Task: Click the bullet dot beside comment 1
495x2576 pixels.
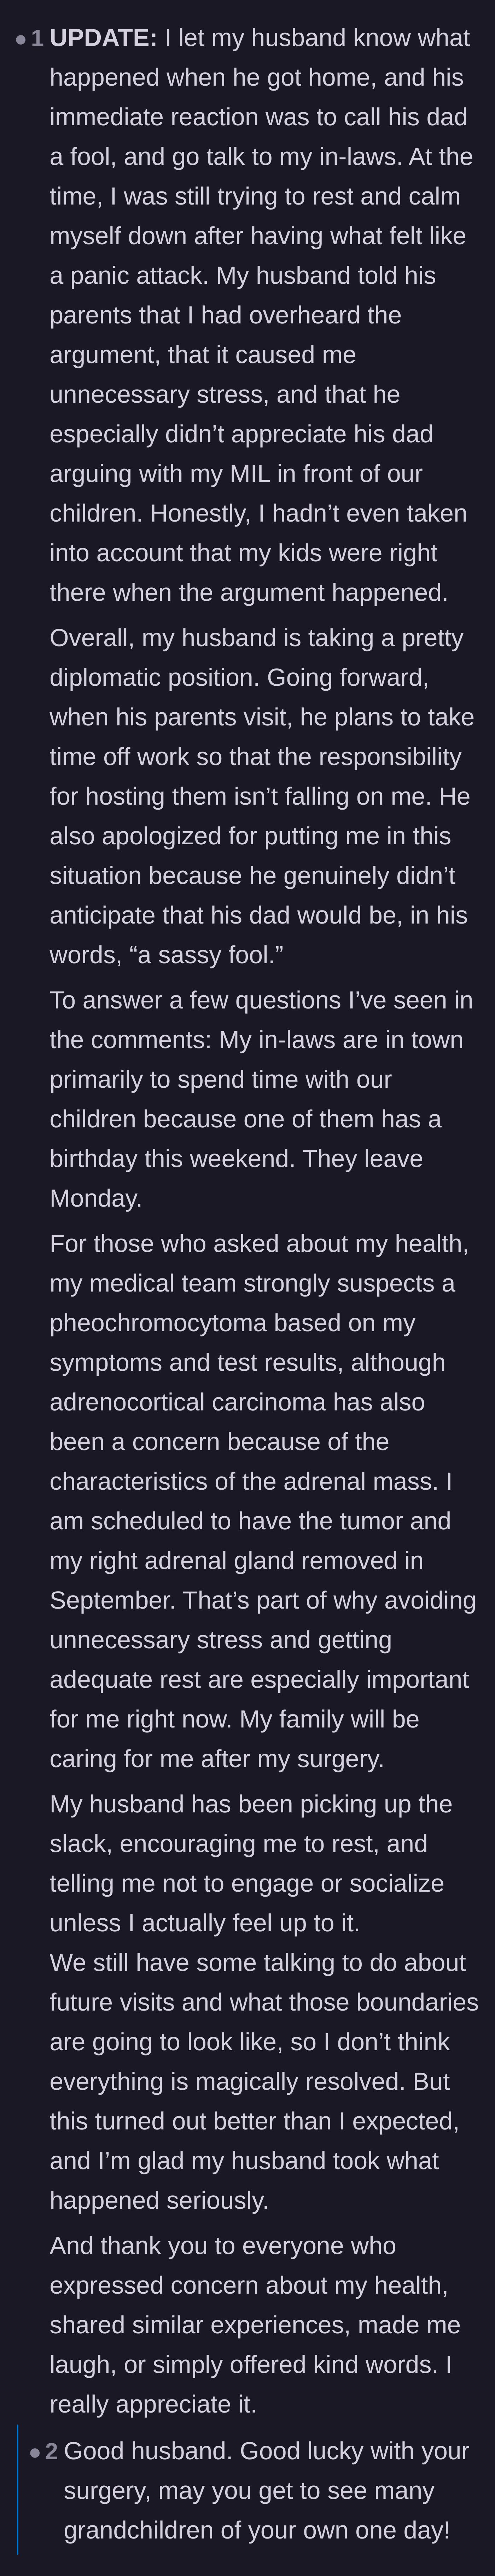Action: pyautogui.click(x=21, y=40)
